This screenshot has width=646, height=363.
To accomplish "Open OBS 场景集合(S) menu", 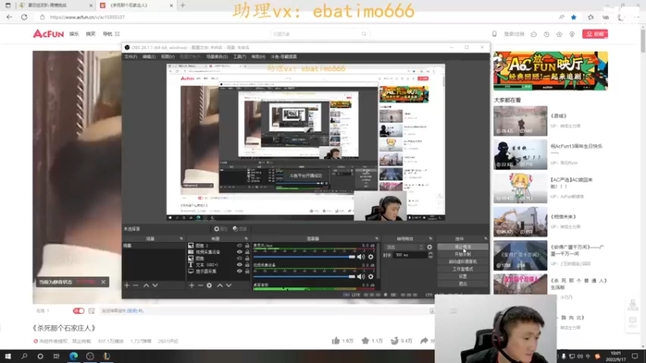I will click(217, 56).
